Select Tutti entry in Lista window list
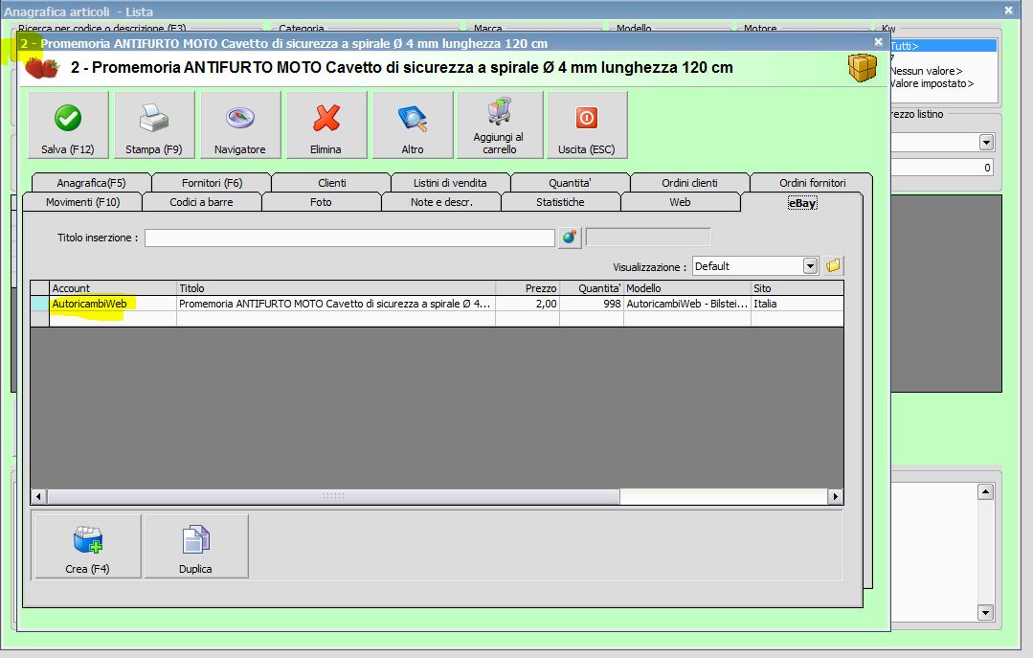Viewport: 1033px width, 658px height. 943,46
